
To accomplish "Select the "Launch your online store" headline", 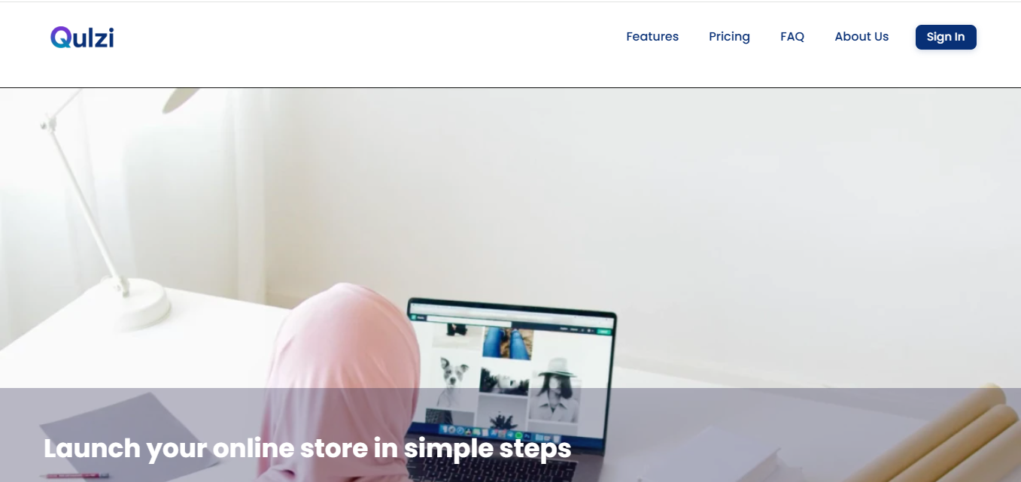I will [x=307, y=448].
